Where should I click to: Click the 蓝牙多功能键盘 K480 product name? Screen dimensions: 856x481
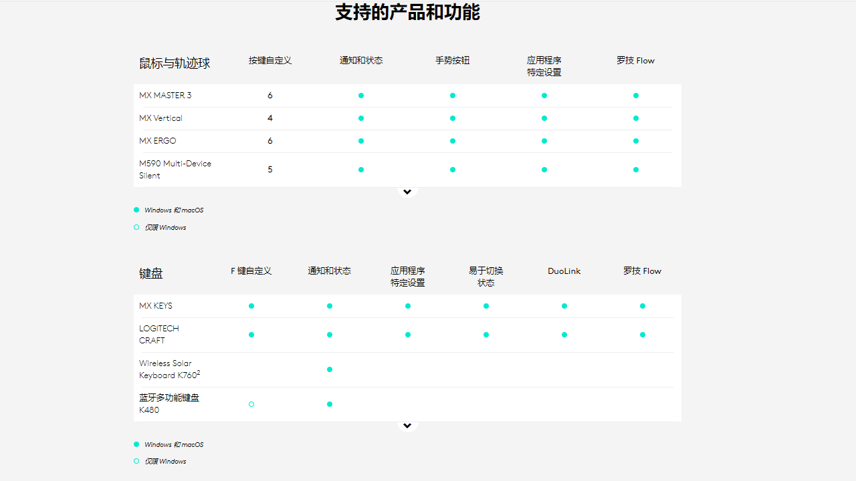point(169,404)
